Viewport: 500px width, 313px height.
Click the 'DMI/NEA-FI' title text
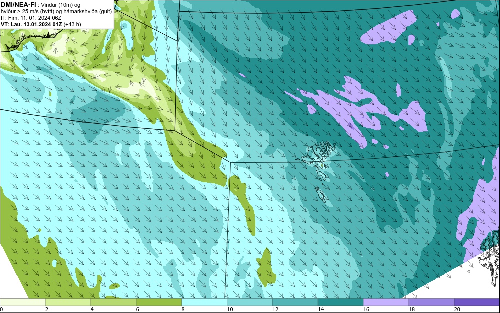(18, 4)
